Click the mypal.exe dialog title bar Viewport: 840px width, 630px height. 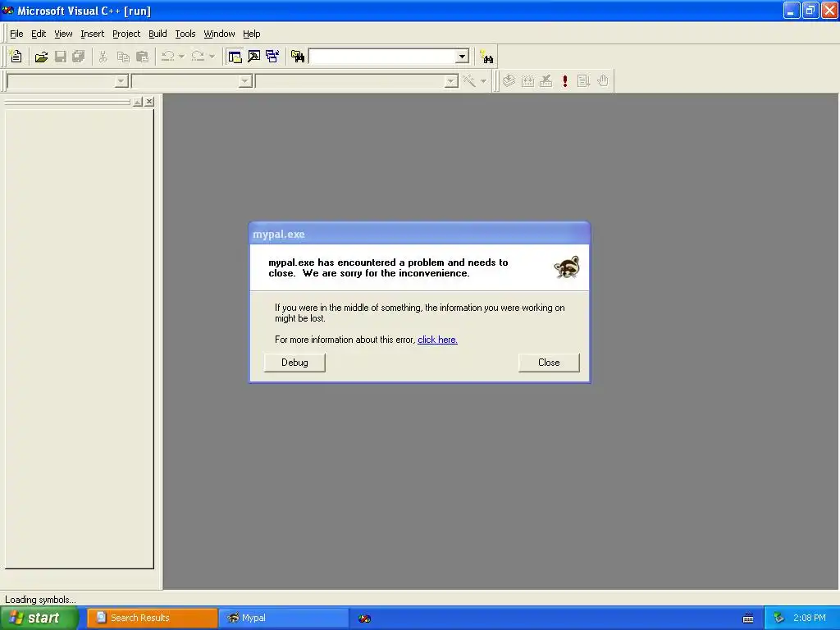(x=419, y=234)
